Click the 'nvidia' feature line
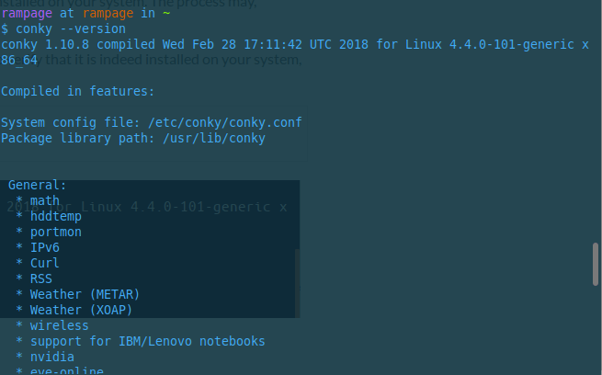Image resolution: width=602 pixels, height=375 pixels. [51, 357]
